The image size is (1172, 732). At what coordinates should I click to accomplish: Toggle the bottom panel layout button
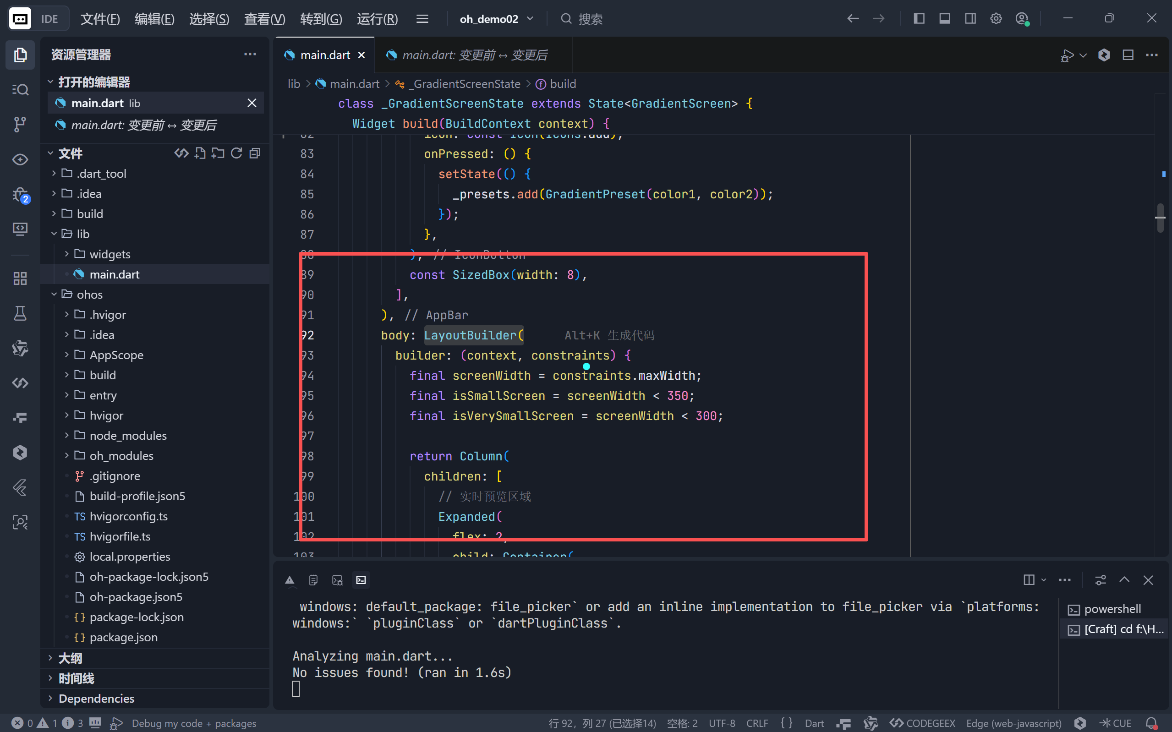944,19
